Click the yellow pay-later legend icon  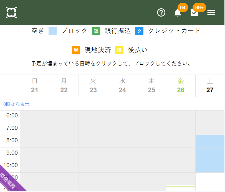[x=119, y=50]
